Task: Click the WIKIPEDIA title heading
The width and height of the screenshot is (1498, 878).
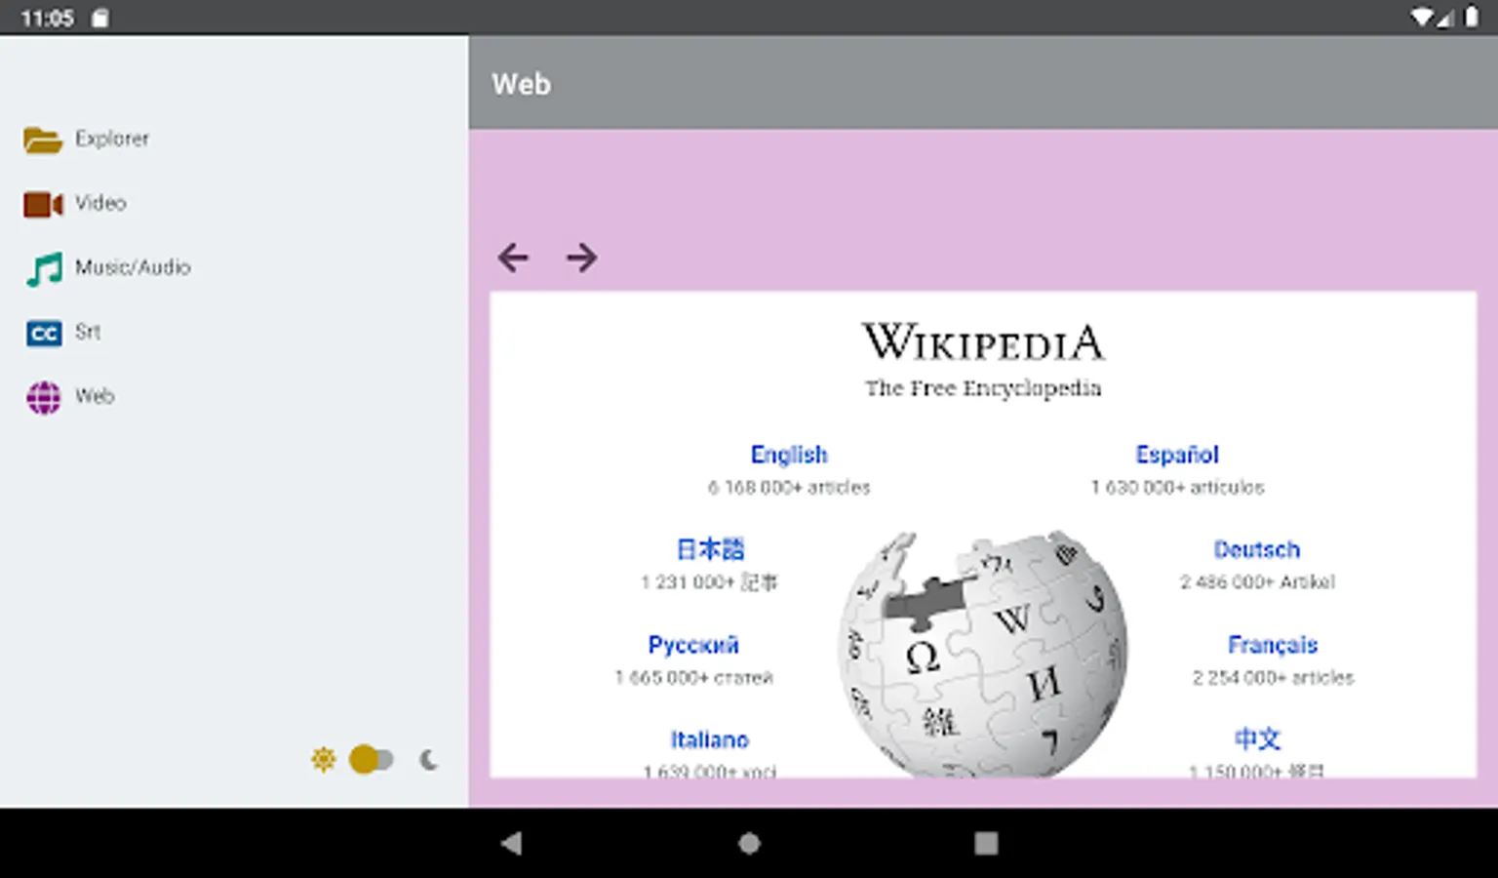Action: [x=983, y=342]
